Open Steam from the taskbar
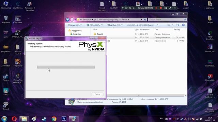The height and width of the screenshot is (122, 218). point(44,119)
